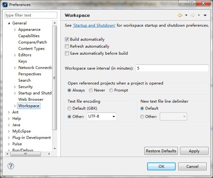
Task: Open the Back history dropdown arrow
Action: [186, 15]
